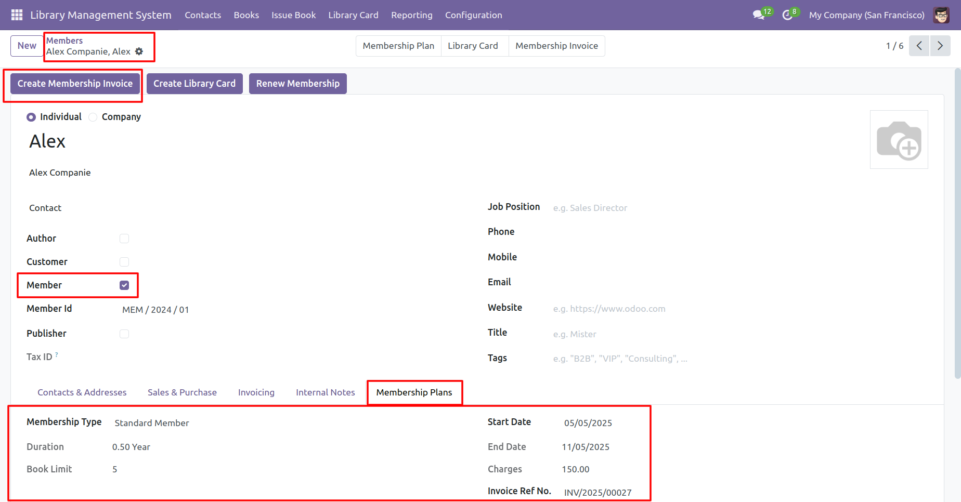Image resolution: width=961 pixels, height=502 pixels.
Task: Open the apps grid menu icon
Action: pyautogui.click(x=17, y=15)
